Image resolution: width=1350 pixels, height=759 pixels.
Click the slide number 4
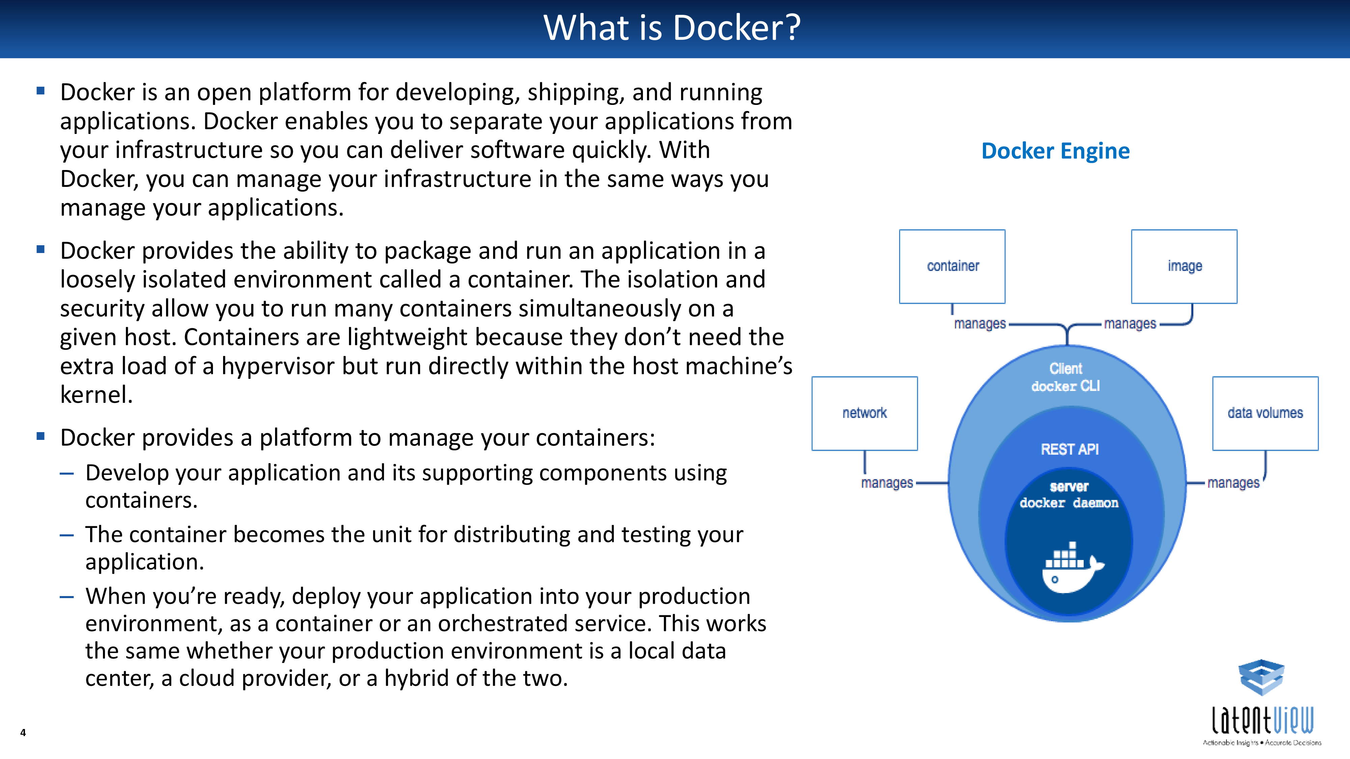pyautogui.click(x=23, y=733)
